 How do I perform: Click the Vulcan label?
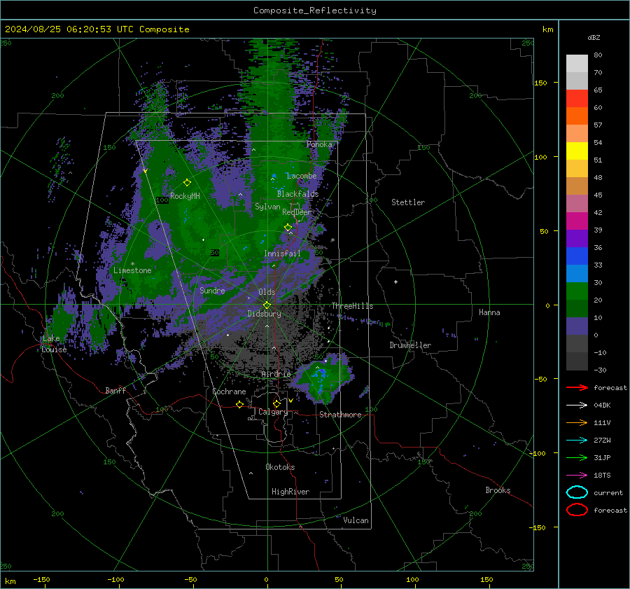tap(356, 520)
